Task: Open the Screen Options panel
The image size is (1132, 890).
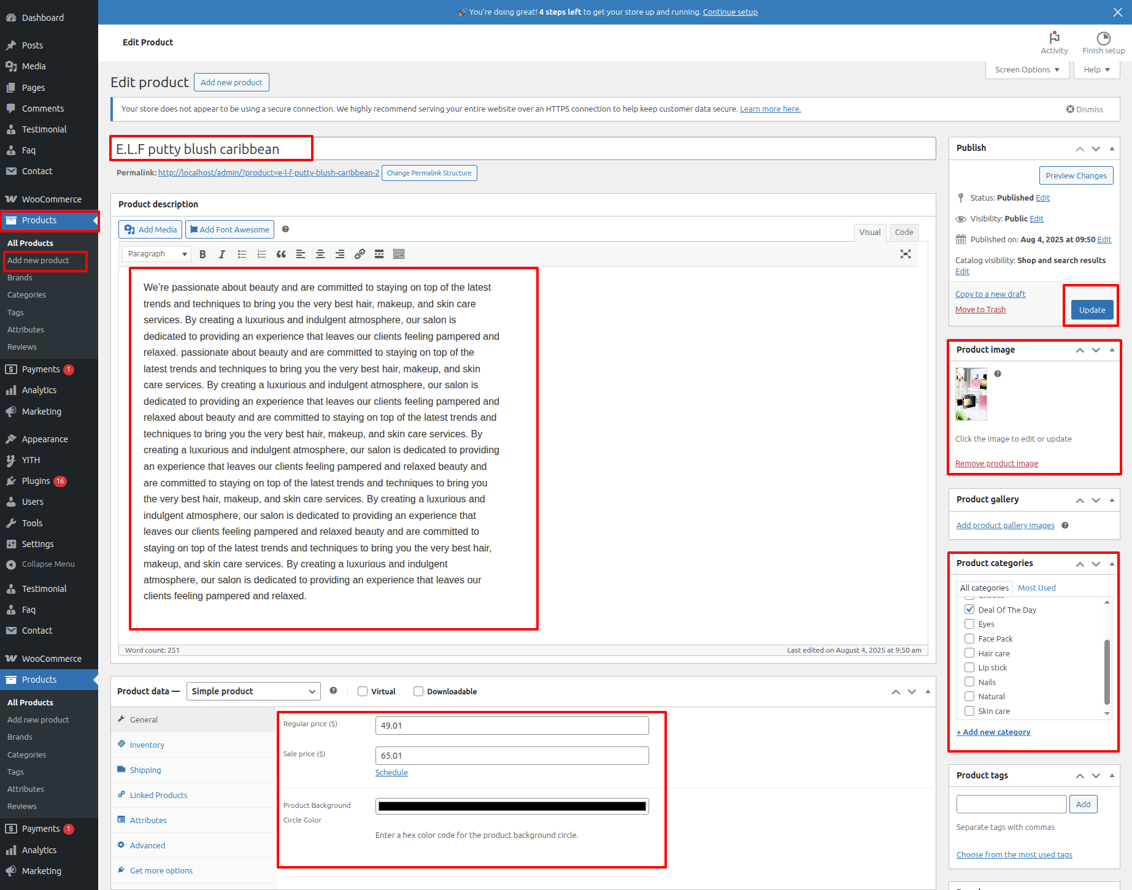Action: 1027,70
